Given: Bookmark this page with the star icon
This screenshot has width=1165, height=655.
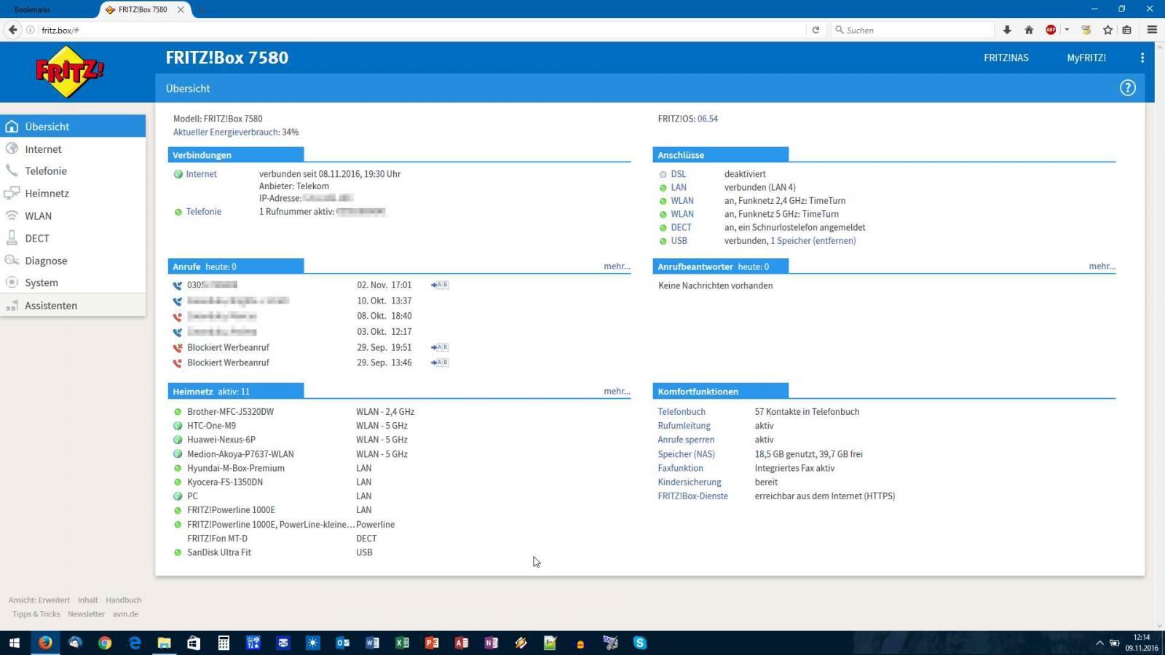Looking at the screenshot, I should click(x=1107, y=30).
